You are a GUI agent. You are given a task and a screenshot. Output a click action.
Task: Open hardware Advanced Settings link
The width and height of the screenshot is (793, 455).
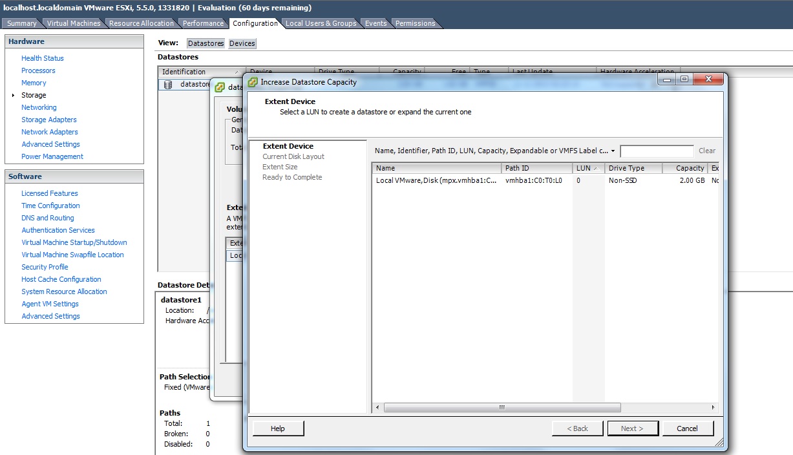(x=50, y=144)
